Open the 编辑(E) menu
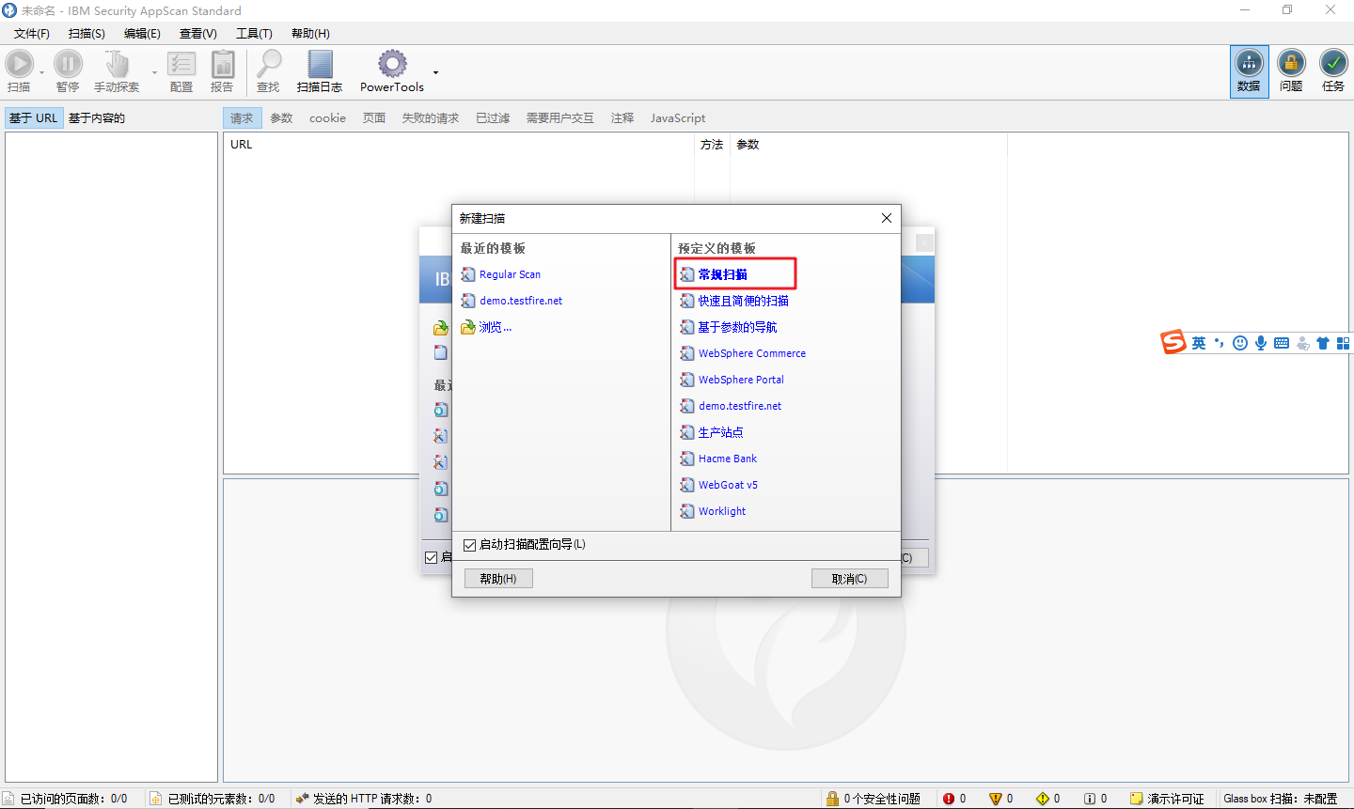Viewport: 1354px width, 809px height. (142, 34)
